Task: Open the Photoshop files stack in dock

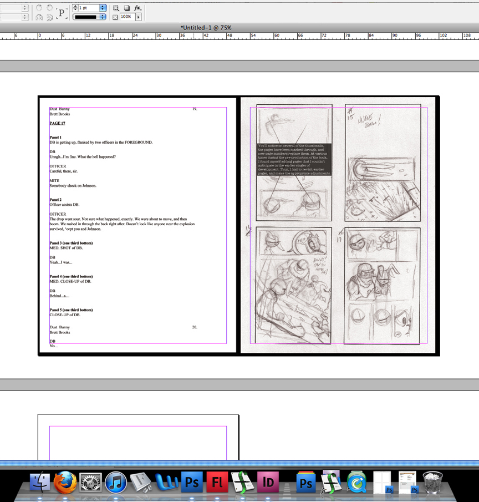Action: [x=306, y=482]
